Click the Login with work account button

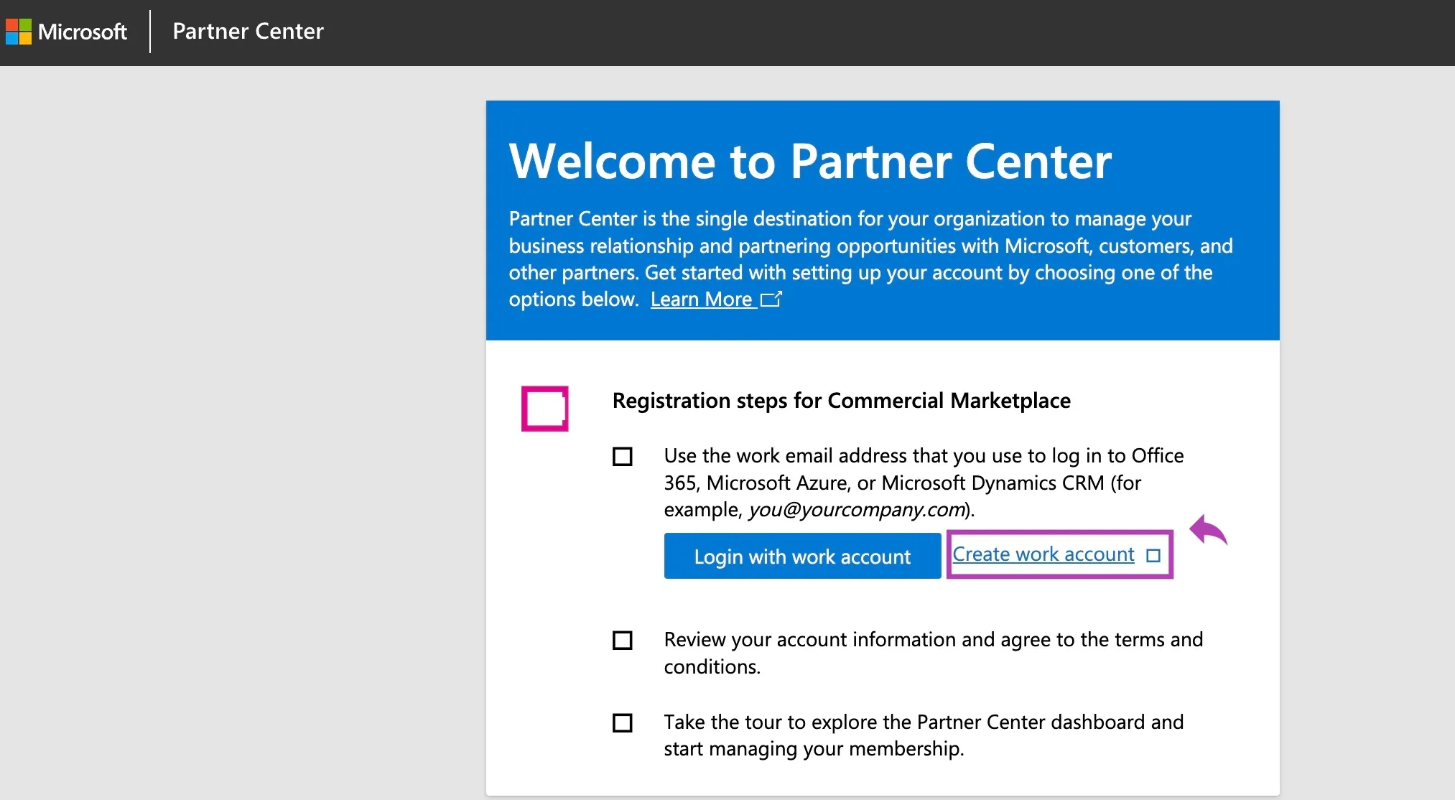point(802,556)
